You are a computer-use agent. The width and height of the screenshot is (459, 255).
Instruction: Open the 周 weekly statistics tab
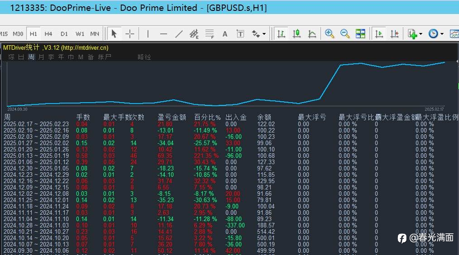pos(31,57)
